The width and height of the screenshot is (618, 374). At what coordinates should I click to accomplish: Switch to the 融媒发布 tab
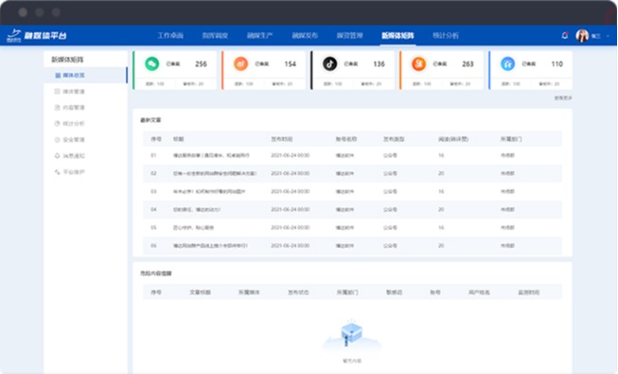pyautogui.click(x=305, y=36)
